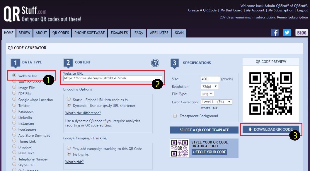Open the Resolution 72dpi dropdown
310x171 pixels.
click(x=210, y=86)
